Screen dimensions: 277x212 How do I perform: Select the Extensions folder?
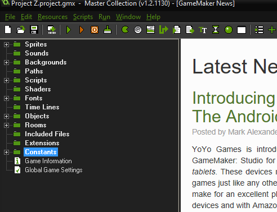tap(42, 143)
